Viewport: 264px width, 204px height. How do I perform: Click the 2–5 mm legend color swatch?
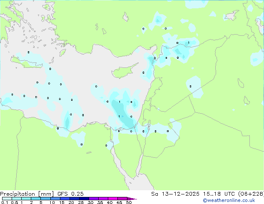tap(36, 199)
